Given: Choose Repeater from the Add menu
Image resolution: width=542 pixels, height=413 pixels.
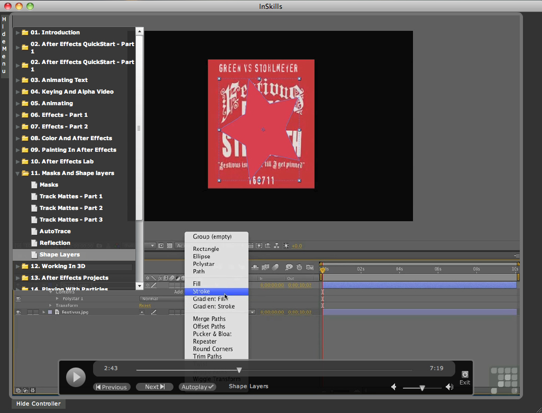Looking at the screenshot, I should click(x=216, y=342).
